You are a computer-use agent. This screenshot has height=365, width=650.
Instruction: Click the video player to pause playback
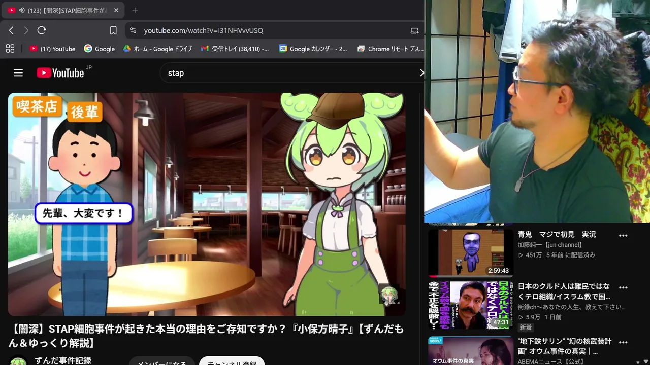(x=207, y=204)
